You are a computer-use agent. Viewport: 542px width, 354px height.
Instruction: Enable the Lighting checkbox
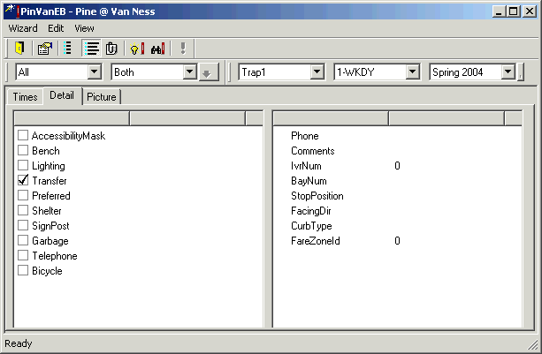tap(23, 165)
